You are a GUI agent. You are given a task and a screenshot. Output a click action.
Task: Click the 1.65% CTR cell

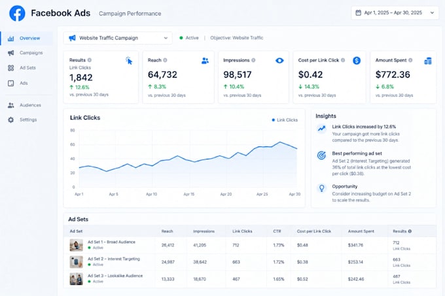point(279,279)
